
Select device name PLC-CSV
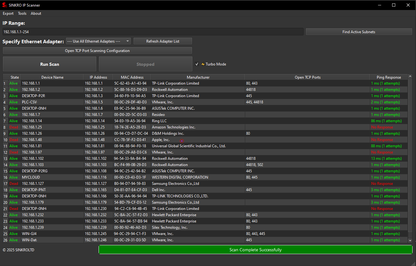point(30,102)
